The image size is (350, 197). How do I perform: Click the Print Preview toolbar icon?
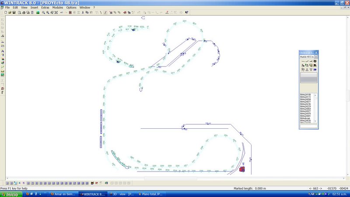[20, 13]
